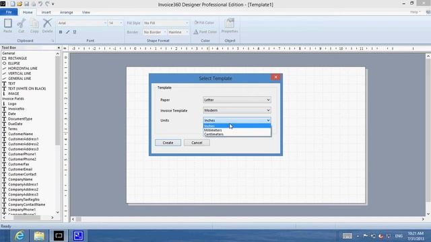Click New document quick access icon
Screen dimensions: 431x242
(13, 4)
